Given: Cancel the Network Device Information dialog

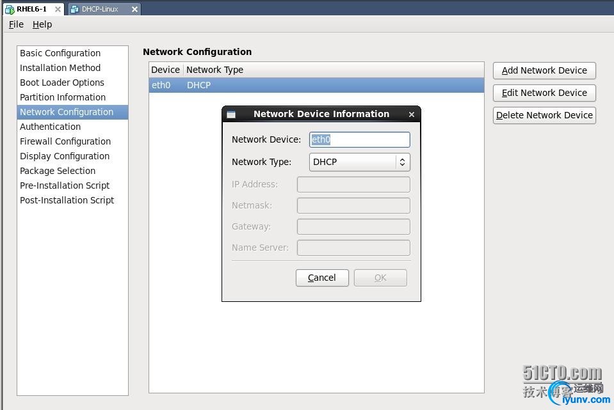Looking at the screenshot, I should pos(322,278).
